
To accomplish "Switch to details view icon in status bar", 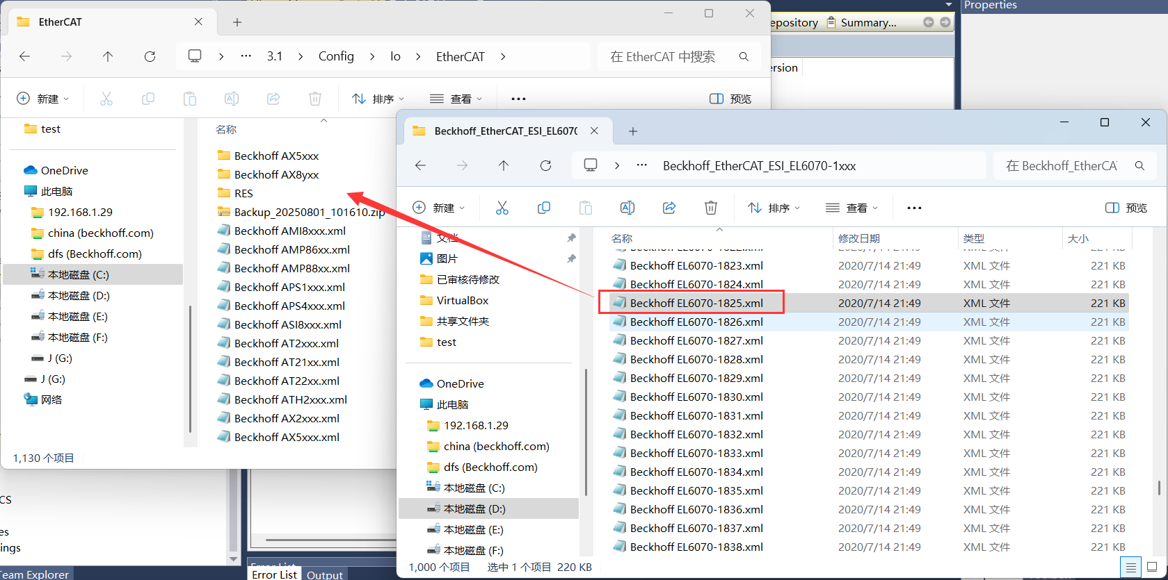I will 1131,567.
